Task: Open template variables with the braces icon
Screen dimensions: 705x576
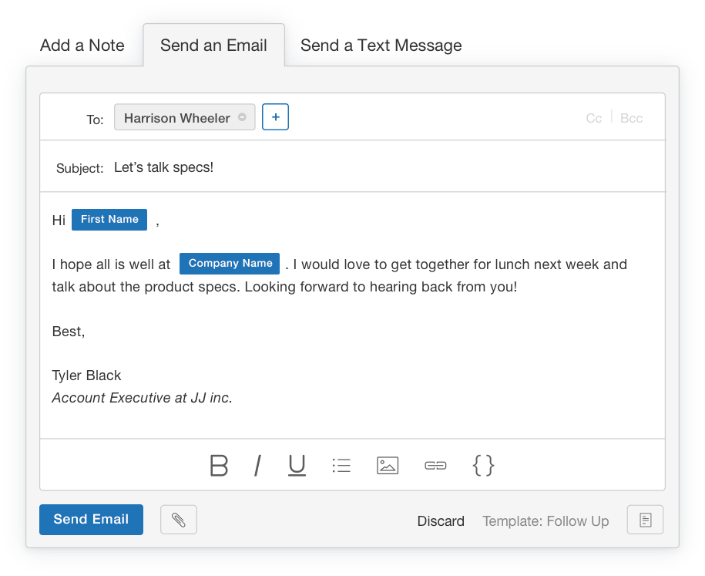Action: click(483, 465)
